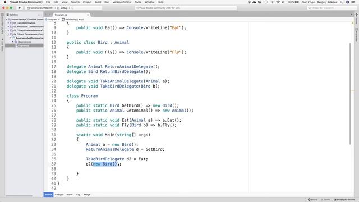Open the Package Console in status bar
Screen dimensions: 359x202
[x=344, y=200]
